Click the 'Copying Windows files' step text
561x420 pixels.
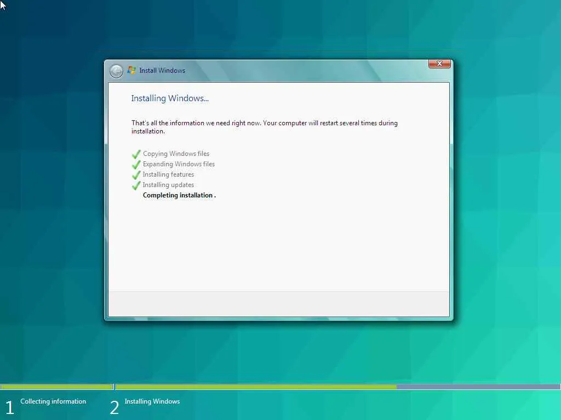click(x=176, y=154)
